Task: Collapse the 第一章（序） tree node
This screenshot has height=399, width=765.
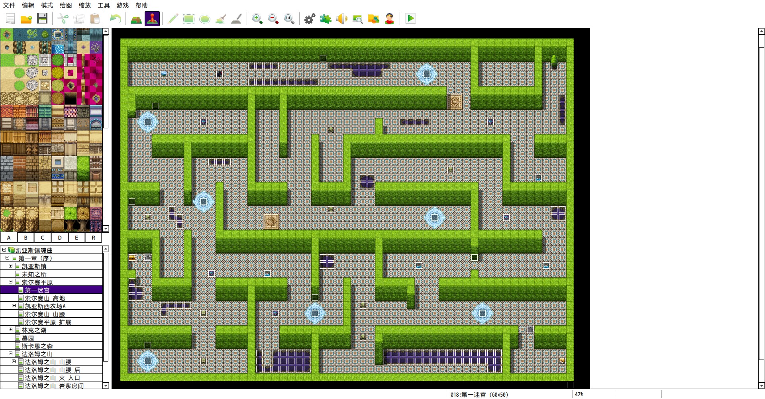Action: 8,258
